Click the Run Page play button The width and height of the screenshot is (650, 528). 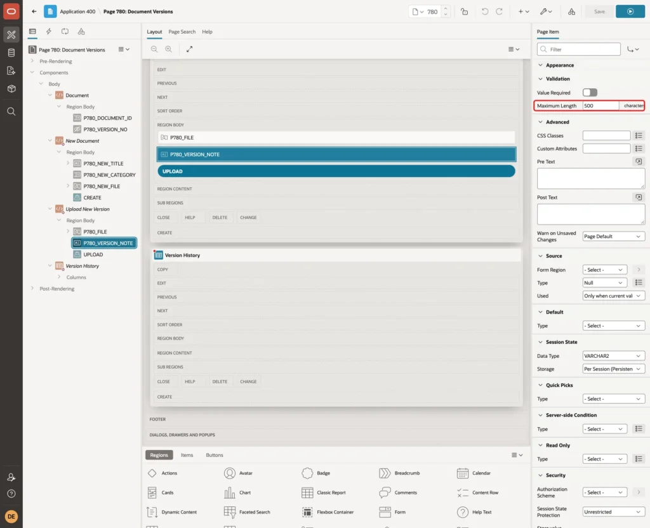[630, 11]
